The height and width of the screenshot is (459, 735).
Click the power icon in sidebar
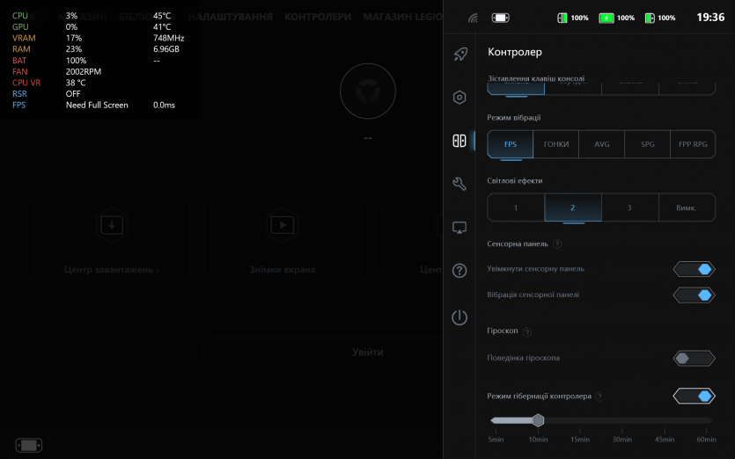[x=459, y=317]
